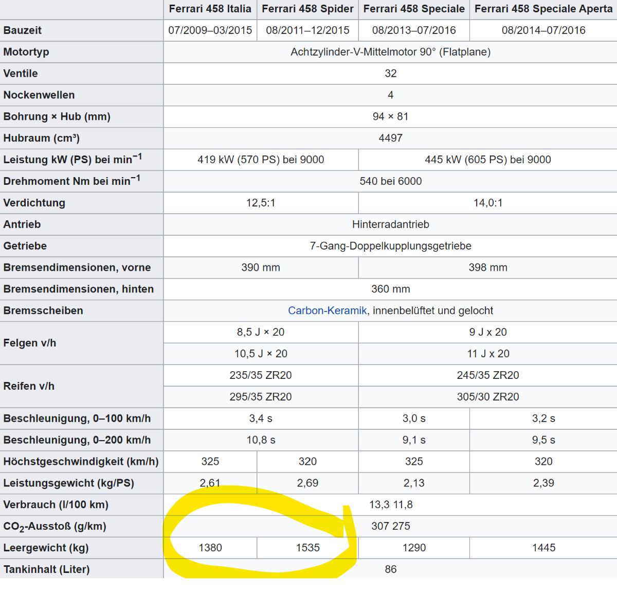Select the Hinterradantrieb drive cell
This screenshot has height=591, width=617.
point(390,224)
